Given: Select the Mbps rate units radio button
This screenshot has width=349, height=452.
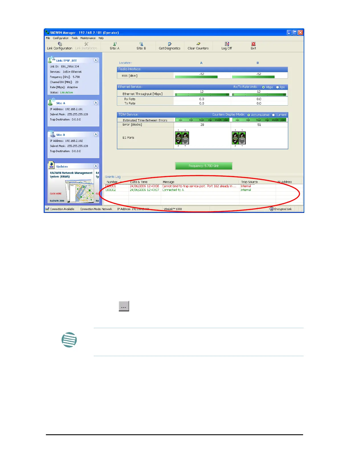Looking at the screenshot, I should [263, 87].
